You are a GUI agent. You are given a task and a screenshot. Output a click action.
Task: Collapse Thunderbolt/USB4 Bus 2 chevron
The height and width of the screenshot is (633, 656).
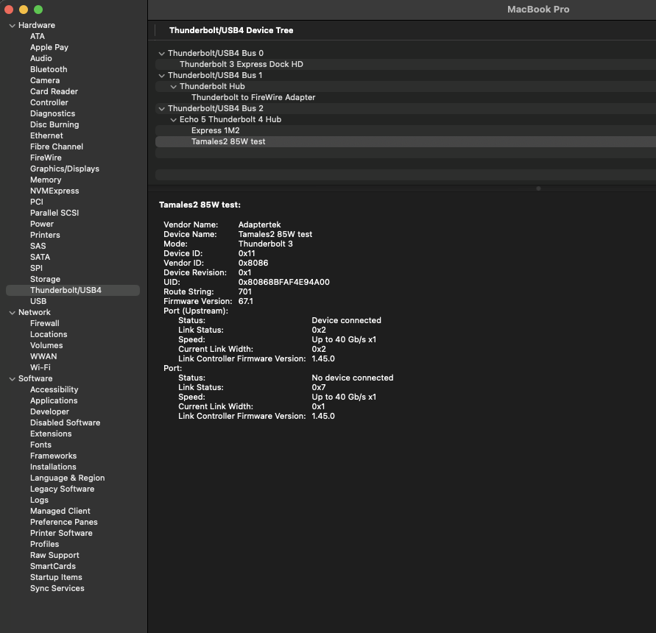point(161,109)
